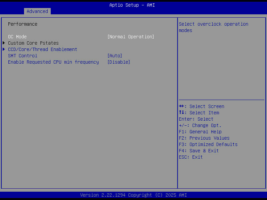Select Enable Requested CPU min frequency
This screenshot has height=200, width=267.
[53, 62]
